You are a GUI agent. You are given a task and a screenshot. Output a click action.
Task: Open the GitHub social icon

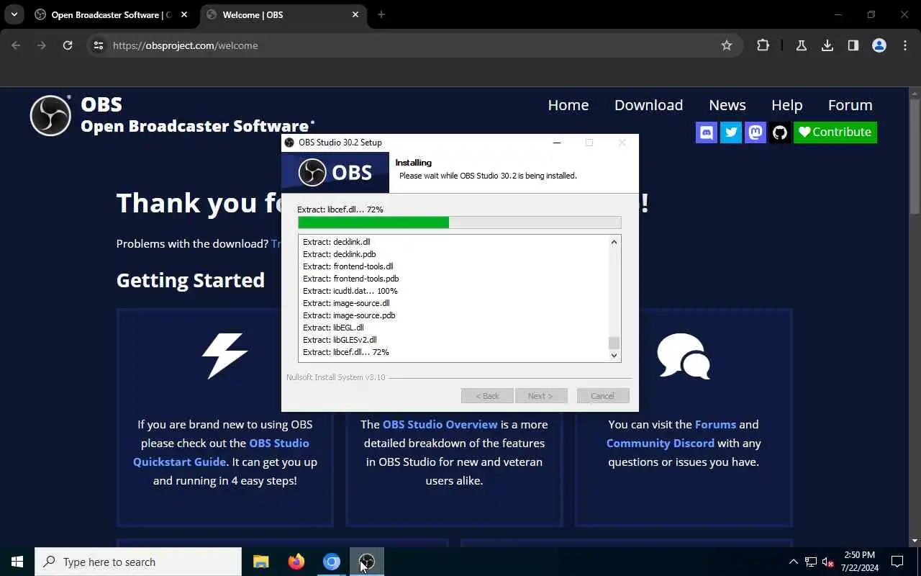pyautogui.click(x=780, y=132)
